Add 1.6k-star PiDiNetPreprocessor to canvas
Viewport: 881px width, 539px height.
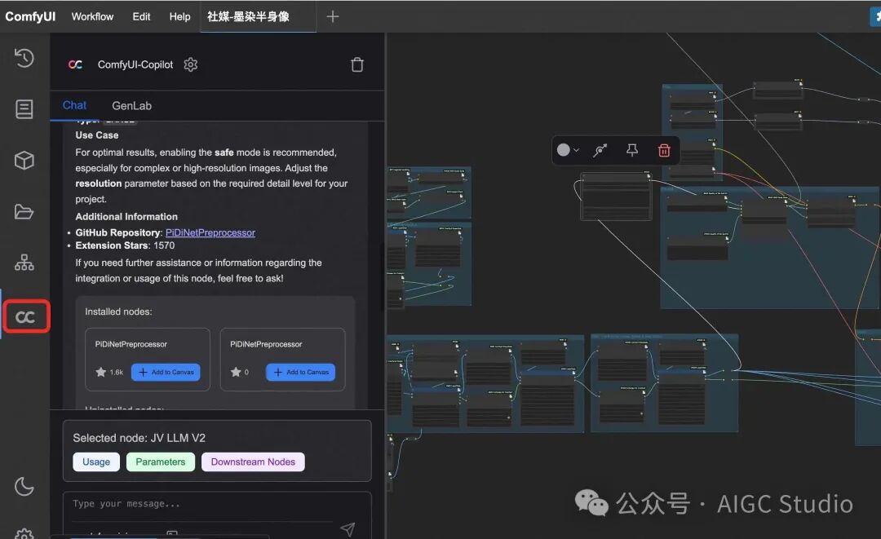(x=166, y=373)
